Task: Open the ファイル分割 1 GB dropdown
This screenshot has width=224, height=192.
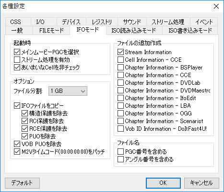Action: tap(68, 91)
